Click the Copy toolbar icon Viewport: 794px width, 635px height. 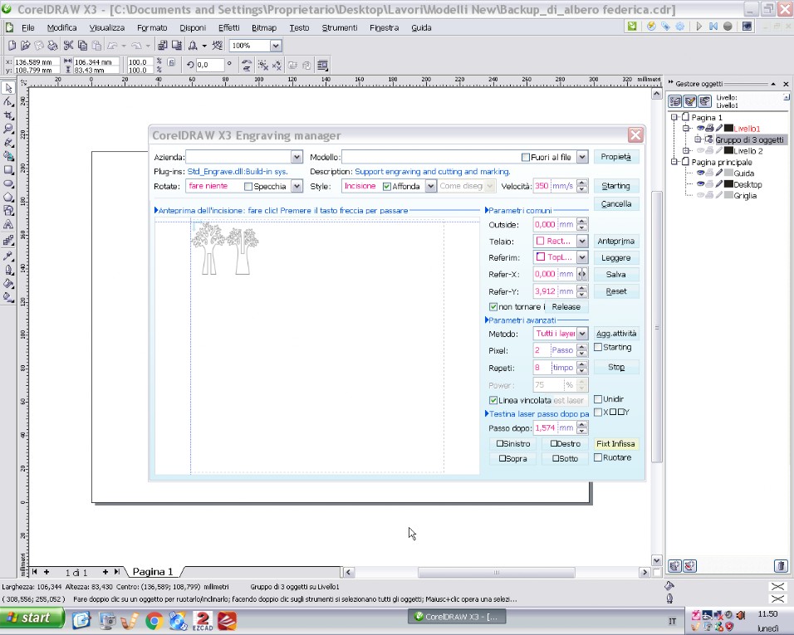[x=82, y=46]
